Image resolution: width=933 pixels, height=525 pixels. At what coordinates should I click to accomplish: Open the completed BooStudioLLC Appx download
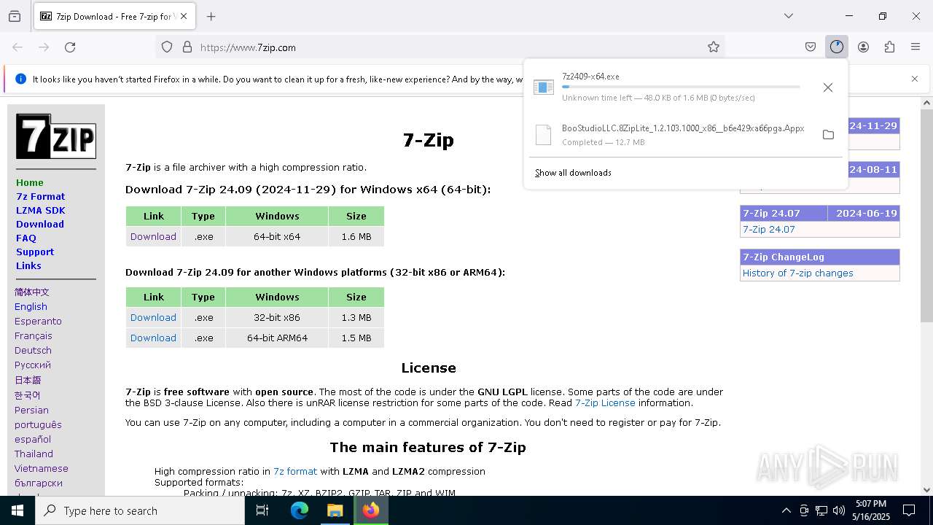[671, 135]
